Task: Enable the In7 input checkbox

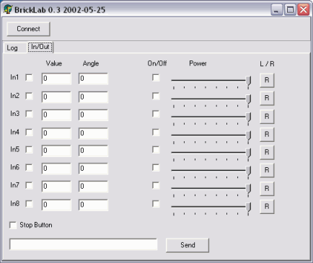Action: click(x=30, y=185)
